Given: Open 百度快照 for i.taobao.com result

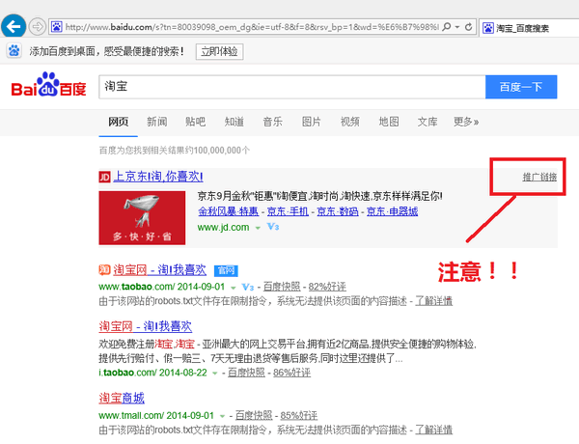Looking at the screenshot, I should [246, 373].
